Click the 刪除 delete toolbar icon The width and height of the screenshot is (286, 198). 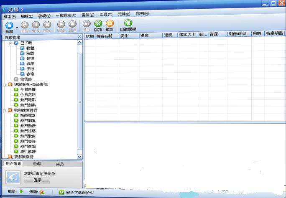pyautogui.click(x=47, y=25)
